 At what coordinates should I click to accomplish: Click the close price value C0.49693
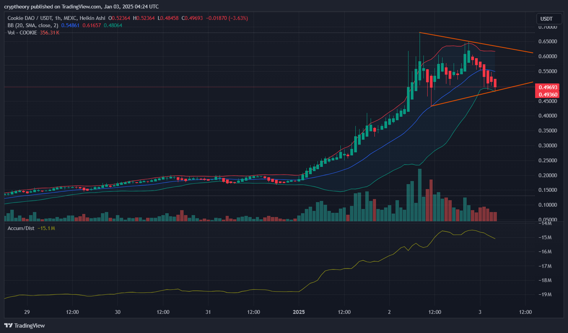(x=192, y=18)
